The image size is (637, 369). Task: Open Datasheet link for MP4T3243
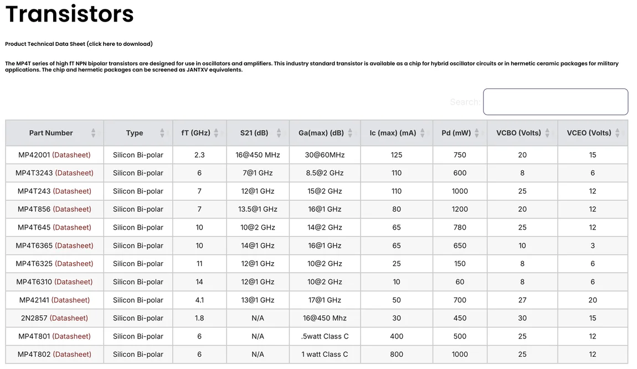74,173
